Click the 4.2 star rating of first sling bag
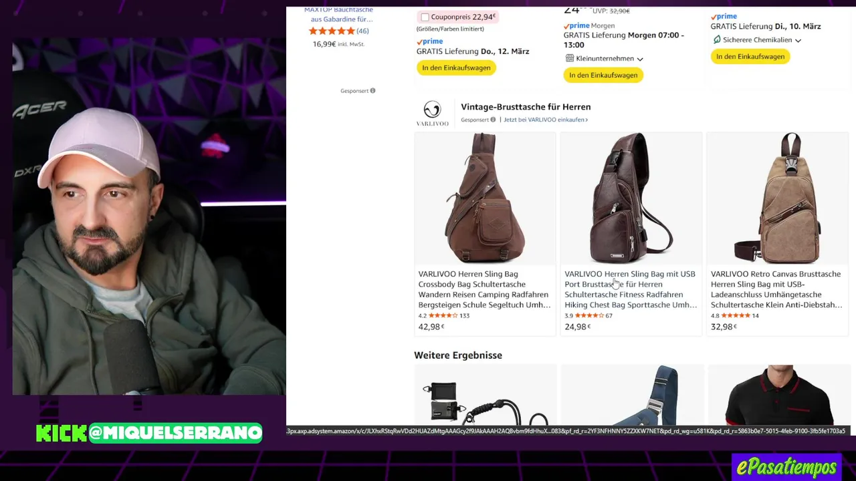856x481 pixels. [443, 315]
